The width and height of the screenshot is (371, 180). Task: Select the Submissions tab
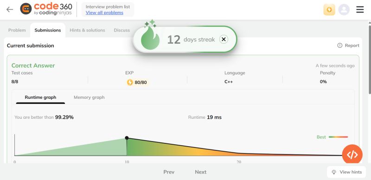tap(48, 30)
